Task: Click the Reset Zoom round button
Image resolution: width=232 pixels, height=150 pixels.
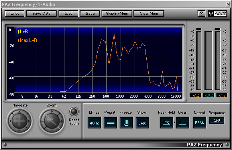Action: click(x=74, y=112)
